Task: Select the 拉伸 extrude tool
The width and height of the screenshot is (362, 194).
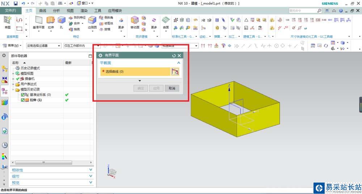Action: pos(51,22)
